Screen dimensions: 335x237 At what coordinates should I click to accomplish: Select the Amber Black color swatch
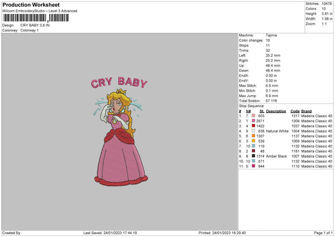coord(253,156)
